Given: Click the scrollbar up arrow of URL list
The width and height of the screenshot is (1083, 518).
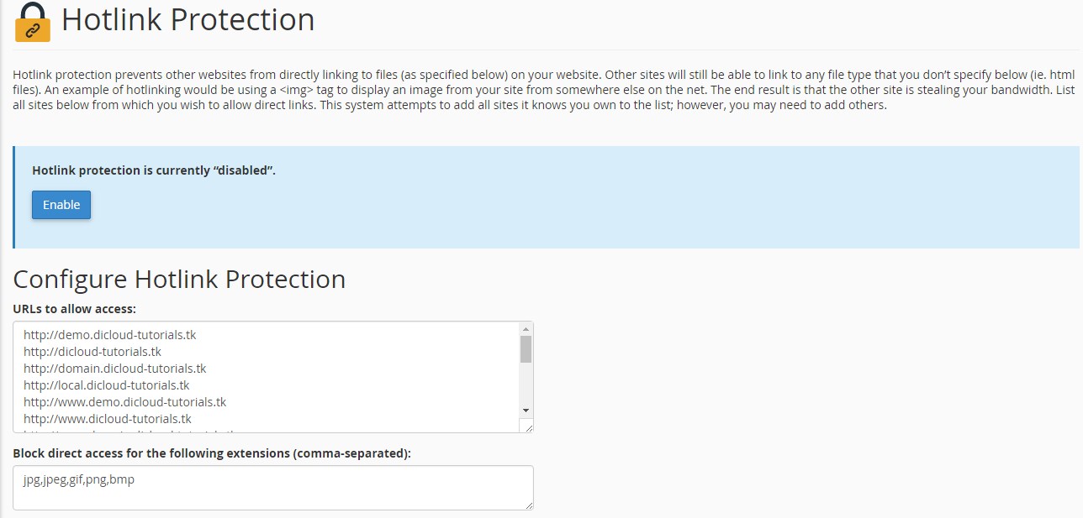Looking at the screenshot, I should click(x=526, y=328).
